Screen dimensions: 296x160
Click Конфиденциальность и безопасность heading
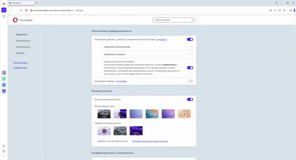[113, 153]
